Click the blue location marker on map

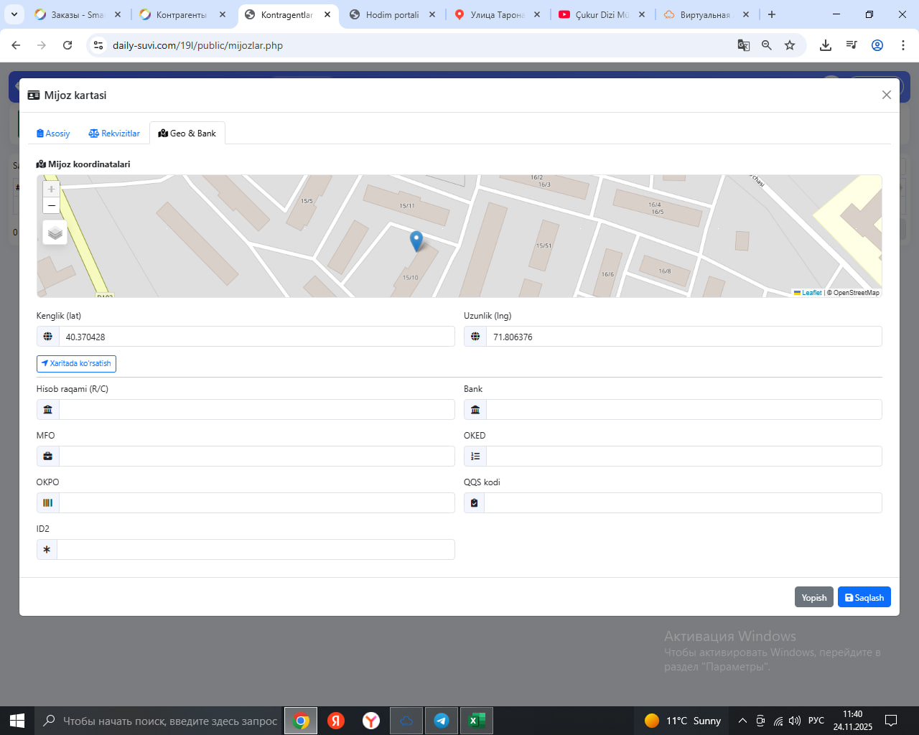[x=416, y=240]
